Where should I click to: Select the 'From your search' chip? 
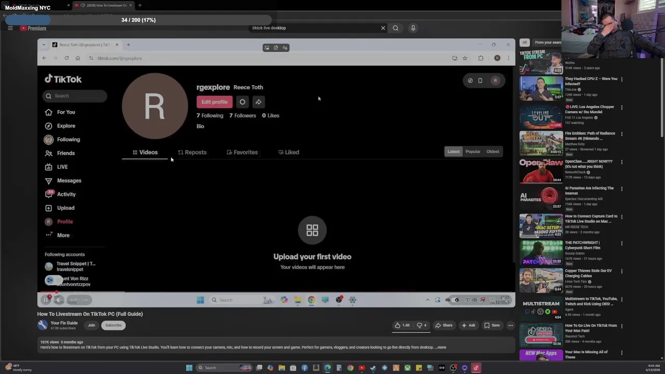548,43
